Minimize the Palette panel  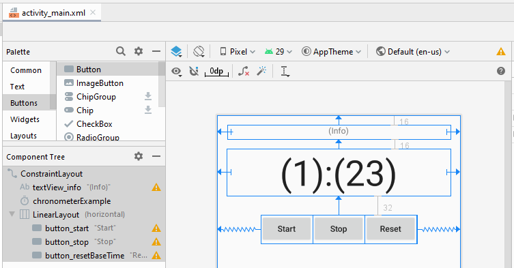tap(156, 51)
